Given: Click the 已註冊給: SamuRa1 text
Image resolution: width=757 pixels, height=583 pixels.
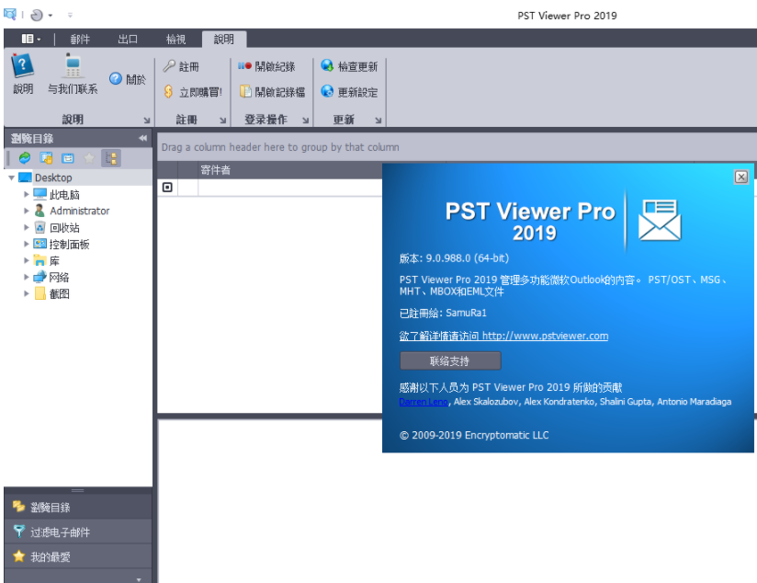Looking at the screenshot, I should pyautogui.click(x=443, y=314).
